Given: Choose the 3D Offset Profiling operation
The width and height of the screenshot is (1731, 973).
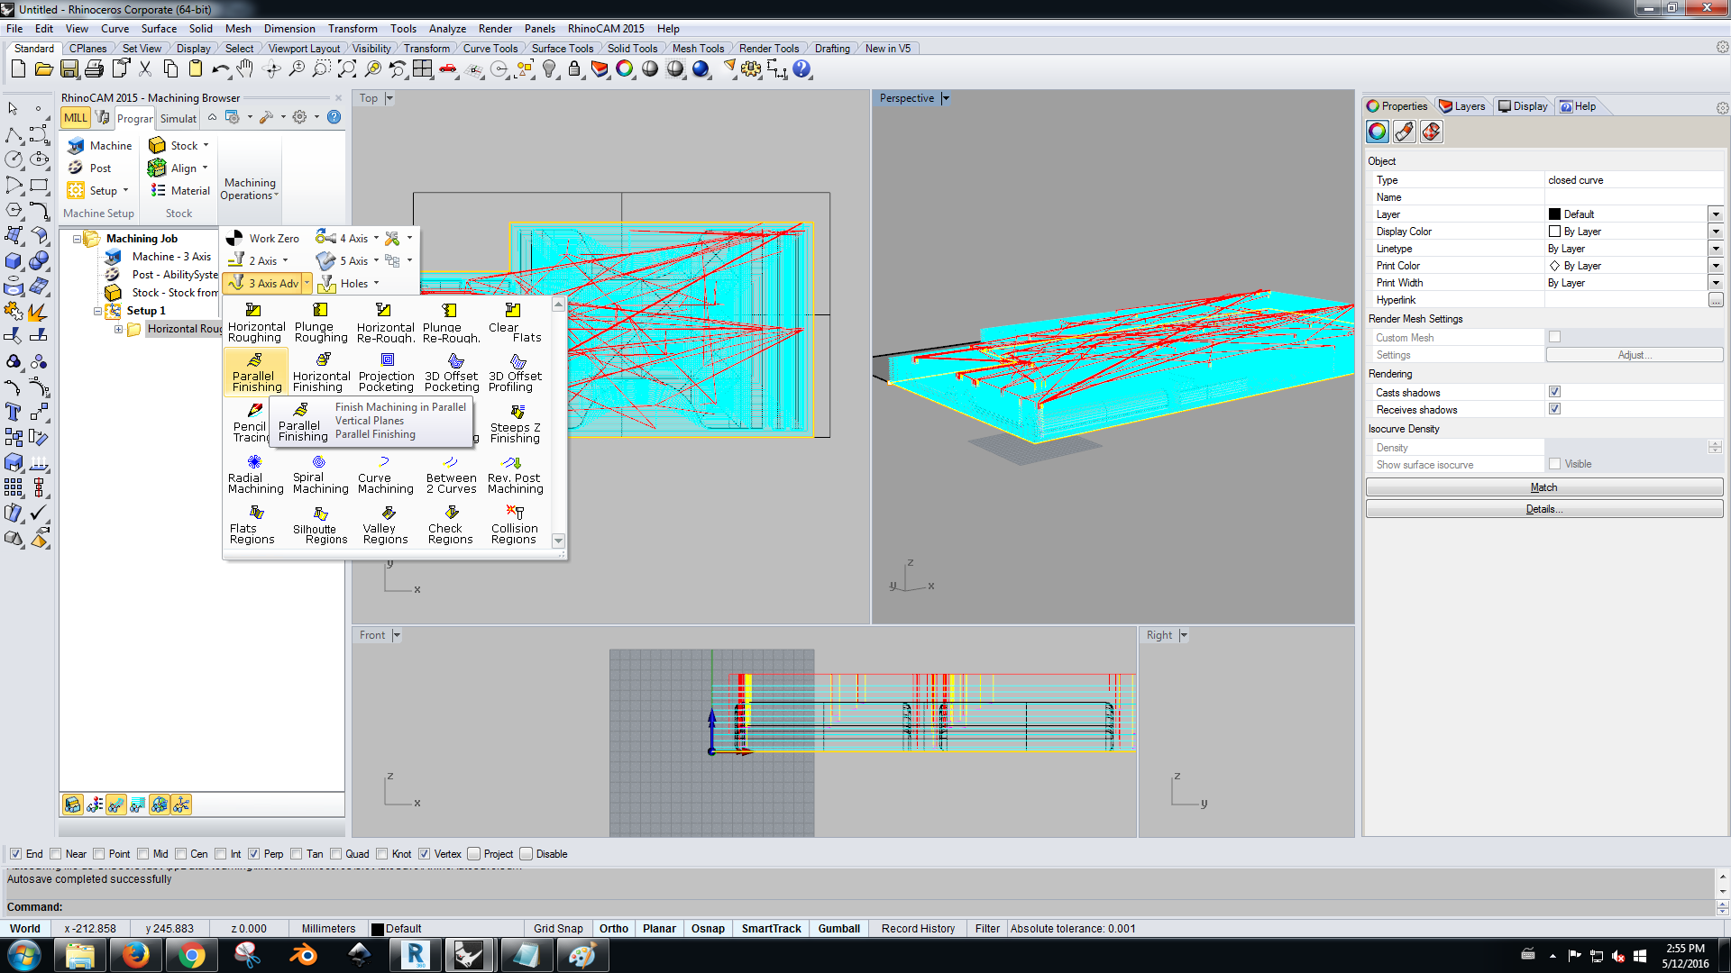Looking at the screenshot, I should (x=515, y=371).
